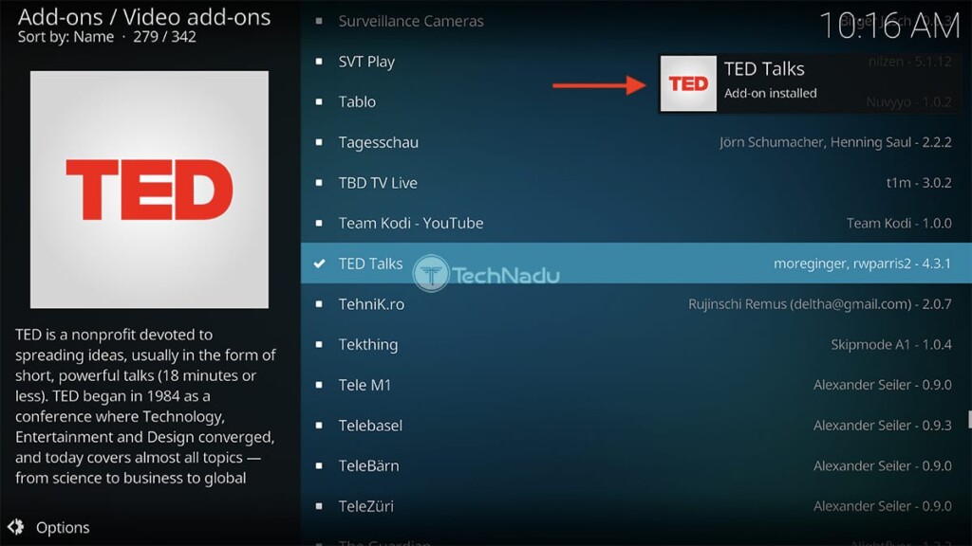The image size is (972, 546).
Task: Select the large TED add-on thumbnail
Action: [149, 190]
